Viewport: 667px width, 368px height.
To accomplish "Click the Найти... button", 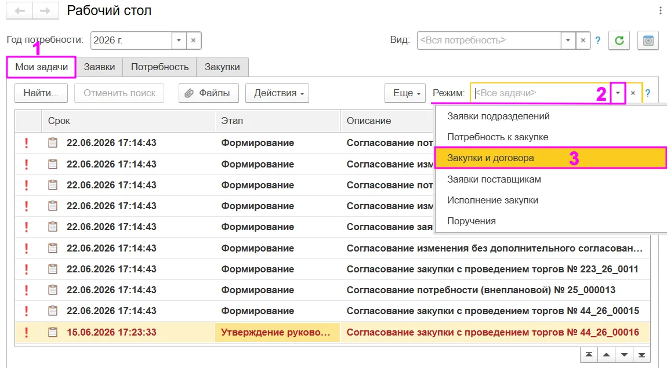I will [41, 93].
